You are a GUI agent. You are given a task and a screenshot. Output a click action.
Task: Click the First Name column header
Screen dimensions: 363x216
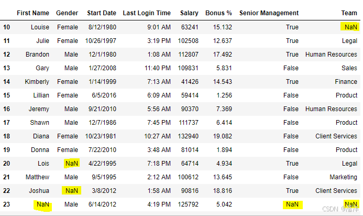pyautogui.click(x=33, y=13)
